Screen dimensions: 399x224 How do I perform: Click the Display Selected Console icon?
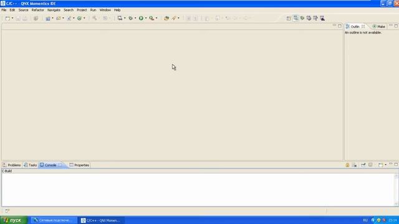370,165
